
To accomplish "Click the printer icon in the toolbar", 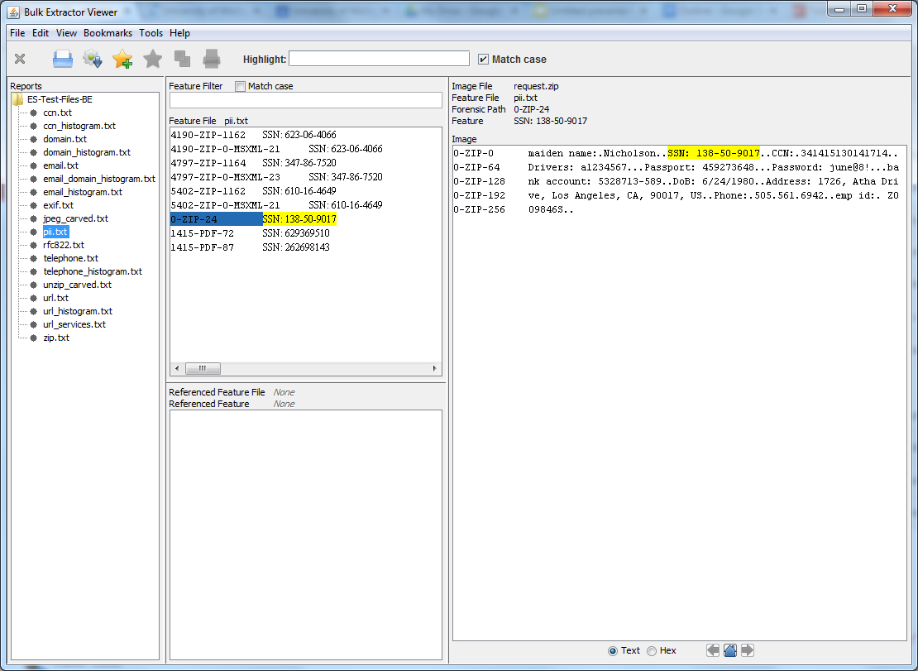I will 212,59.
